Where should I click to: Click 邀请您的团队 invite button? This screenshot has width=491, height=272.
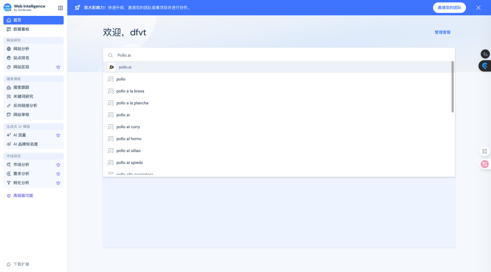pyautogui.click(x=449, y=8)
